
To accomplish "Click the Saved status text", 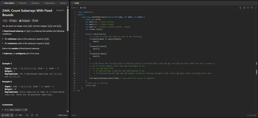I will click(x=74, y=115).
